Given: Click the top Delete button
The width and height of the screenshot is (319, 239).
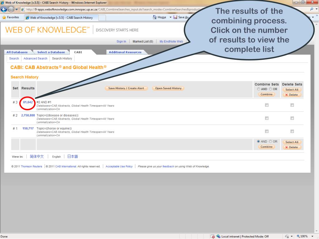Looking at the screenshot, I should pos(292,95).
